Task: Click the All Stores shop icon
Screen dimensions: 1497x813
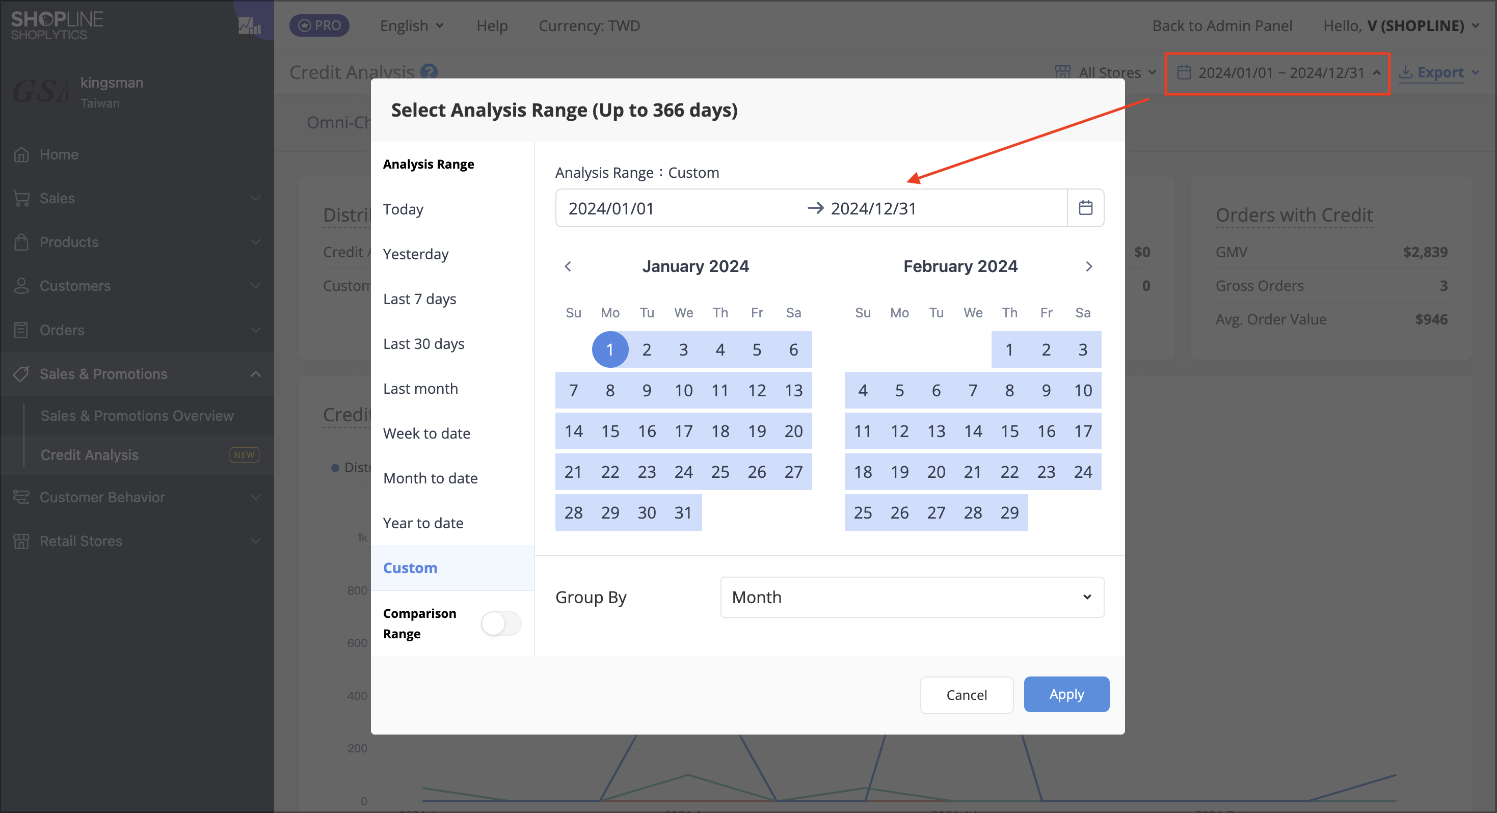Action: 1062,72
